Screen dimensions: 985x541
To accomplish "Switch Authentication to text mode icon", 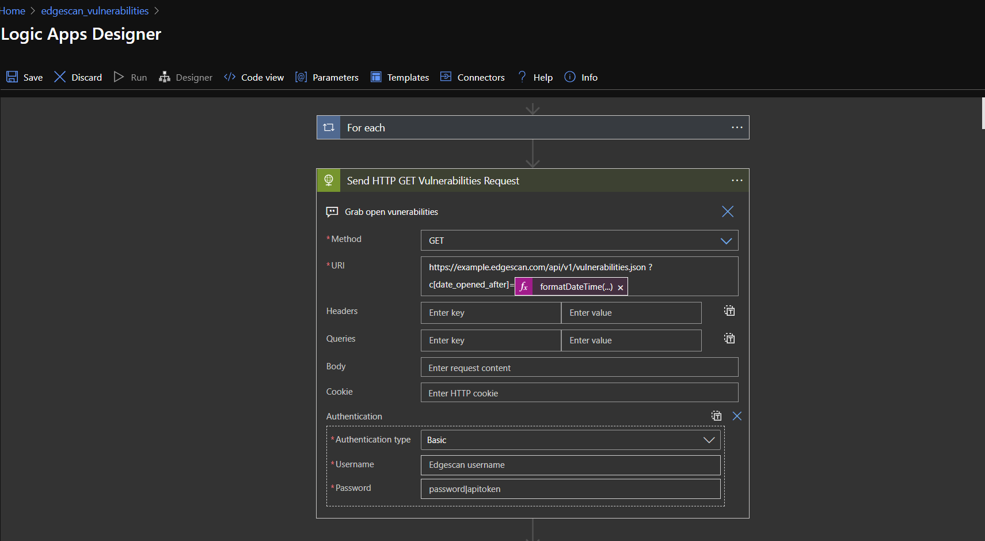I will [716, 416].
